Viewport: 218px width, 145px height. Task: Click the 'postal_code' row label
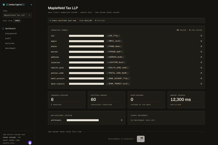57,73
